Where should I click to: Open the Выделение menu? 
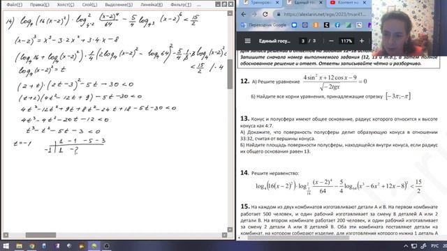tap(119, 5)
